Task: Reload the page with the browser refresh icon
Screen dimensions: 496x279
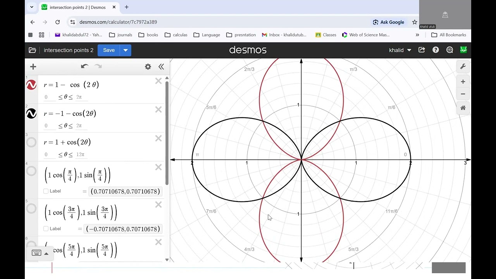Action: (x=57, y=22)
